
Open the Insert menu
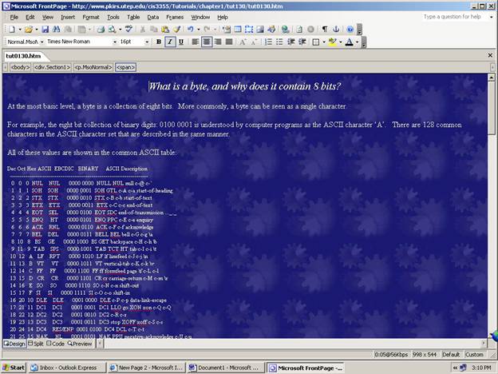point(68,17)
